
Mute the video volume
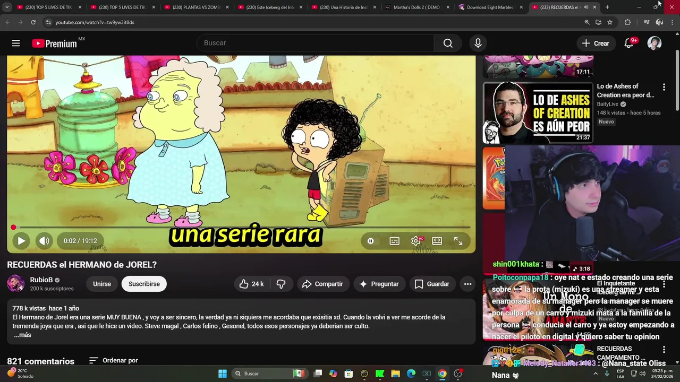[44, 241]
